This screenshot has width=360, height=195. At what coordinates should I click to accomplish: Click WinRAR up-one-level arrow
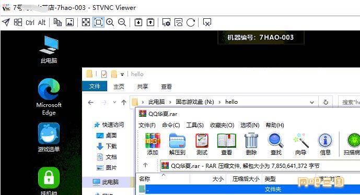pyautogui.click(x=145, y=165)
